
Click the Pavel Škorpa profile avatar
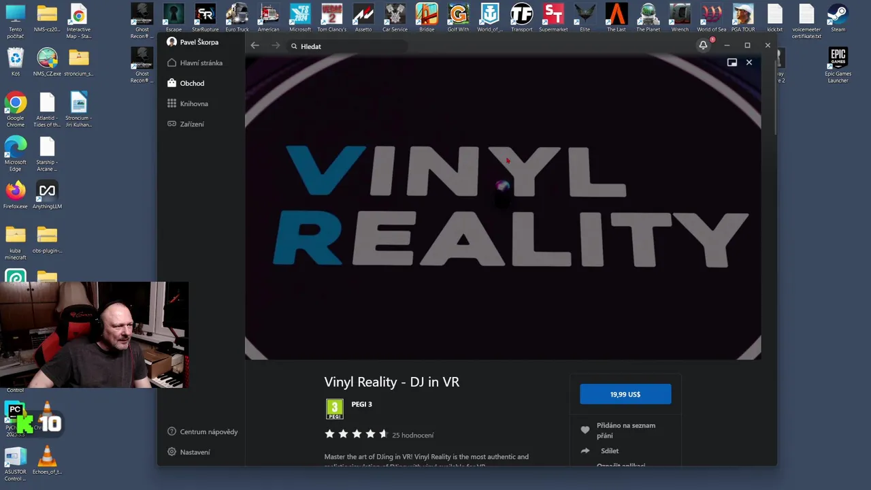click(171, 42)
